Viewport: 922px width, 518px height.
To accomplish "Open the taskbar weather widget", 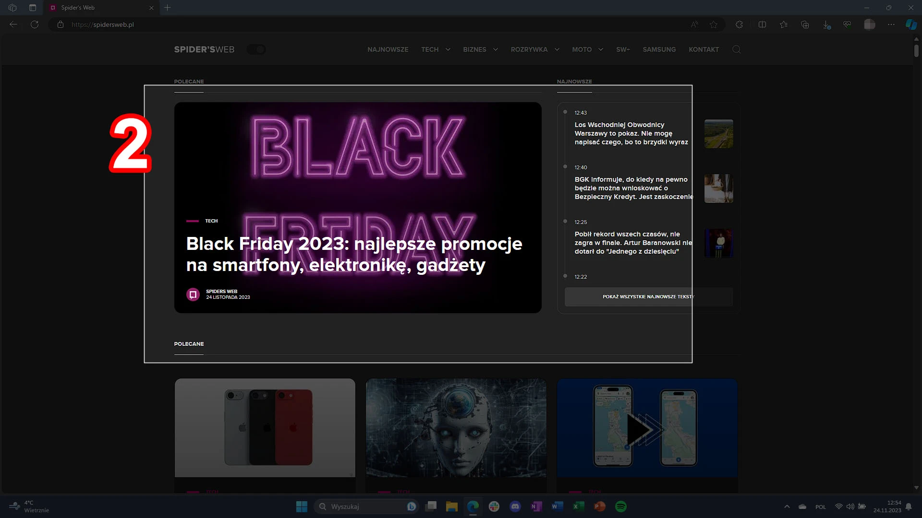I will click(29, 506).
